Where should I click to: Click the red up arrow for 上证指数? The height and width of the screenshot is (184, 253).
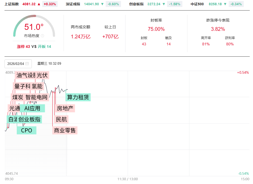pyautogui.click(x=39, y=4)
